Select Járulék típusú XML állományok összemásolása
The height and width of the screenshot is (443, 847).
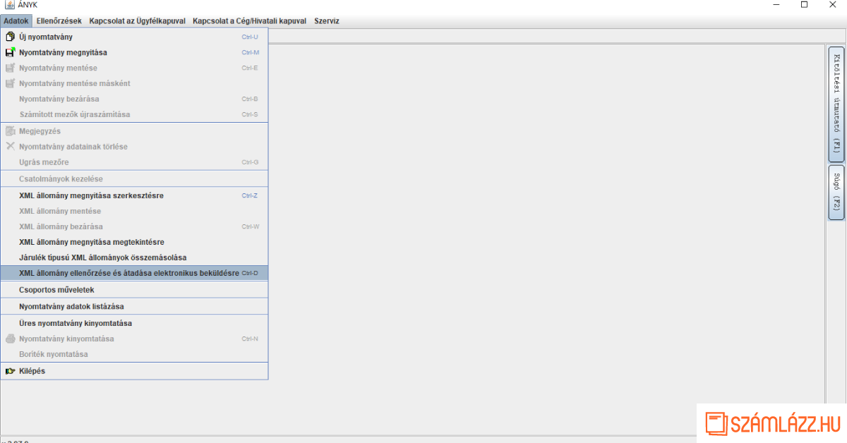tap(102, 257)
